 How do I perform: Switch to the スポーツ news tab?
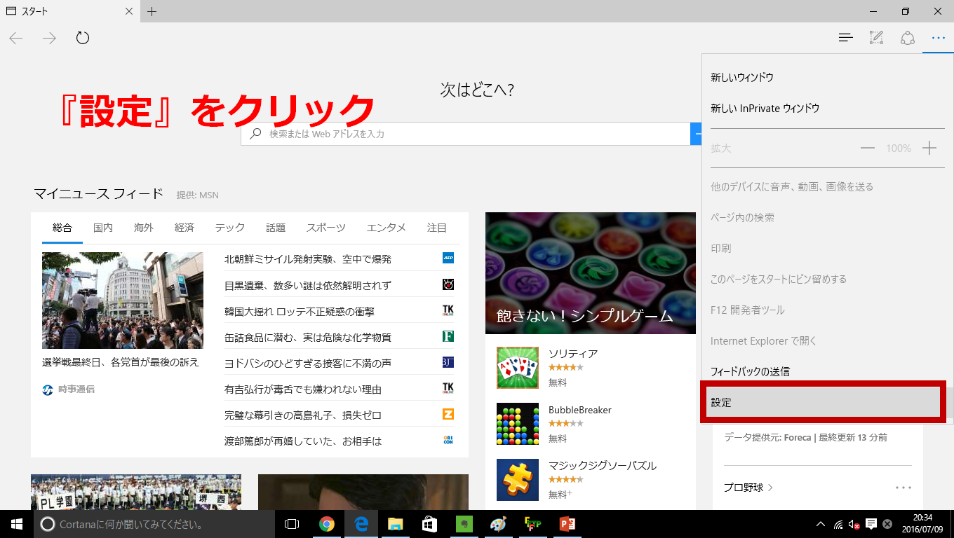click(x=326, y=228)
